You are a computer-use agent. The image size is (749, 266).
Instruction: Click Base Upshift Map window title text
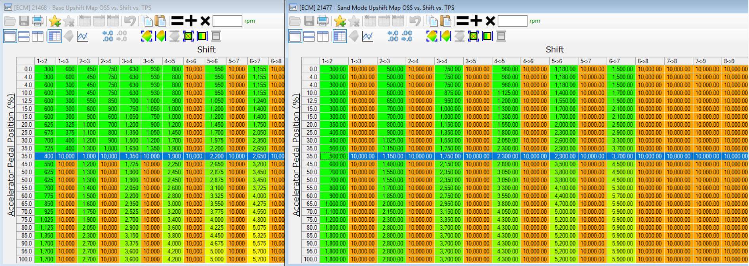82,8
